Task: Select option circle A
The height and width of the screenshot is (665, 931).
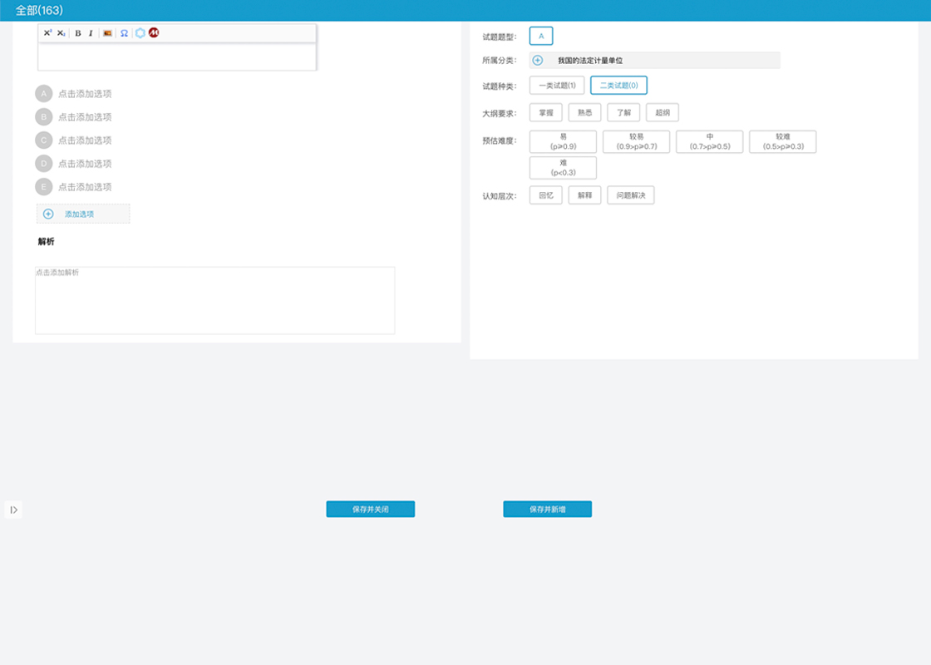Action: click(44, 94)
